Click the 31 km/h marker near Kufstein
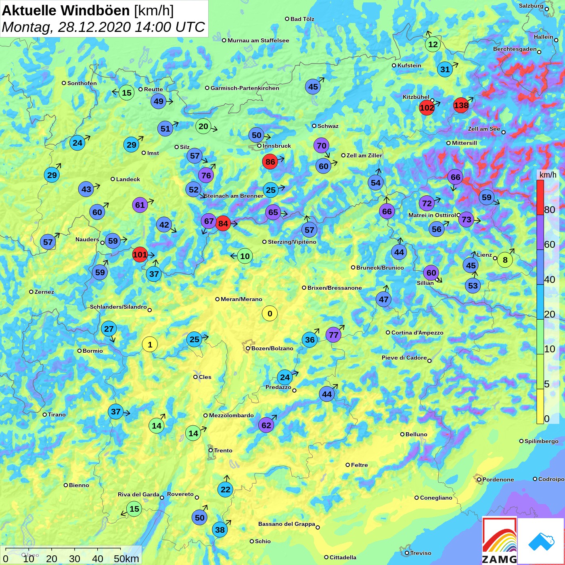565x565 pixels. (445, 69)
